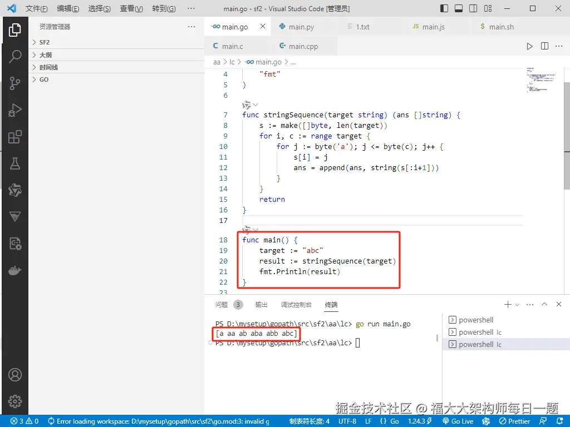
Task: Click lc in the breadcrumb path
Action: (232, 62)
